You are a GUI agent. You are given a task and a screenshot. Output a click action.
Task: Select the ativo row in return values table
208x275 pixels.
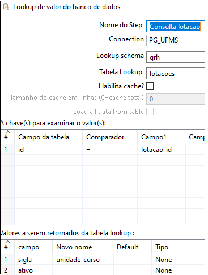(103, 270)
